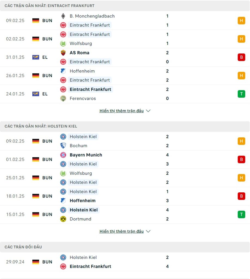This screenshot has width=250, height=279.
Task: Click the B. Monchengladbach club crest
Action: pyautogui.click(x=63, y=16)
